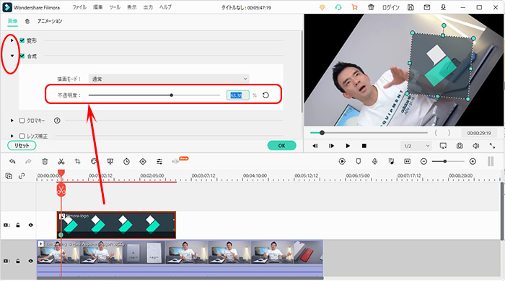Image resolution: width=505 pixels, height=281 pixels.
Task: Step back one frame in preview
Action: [x=315, y=146]
